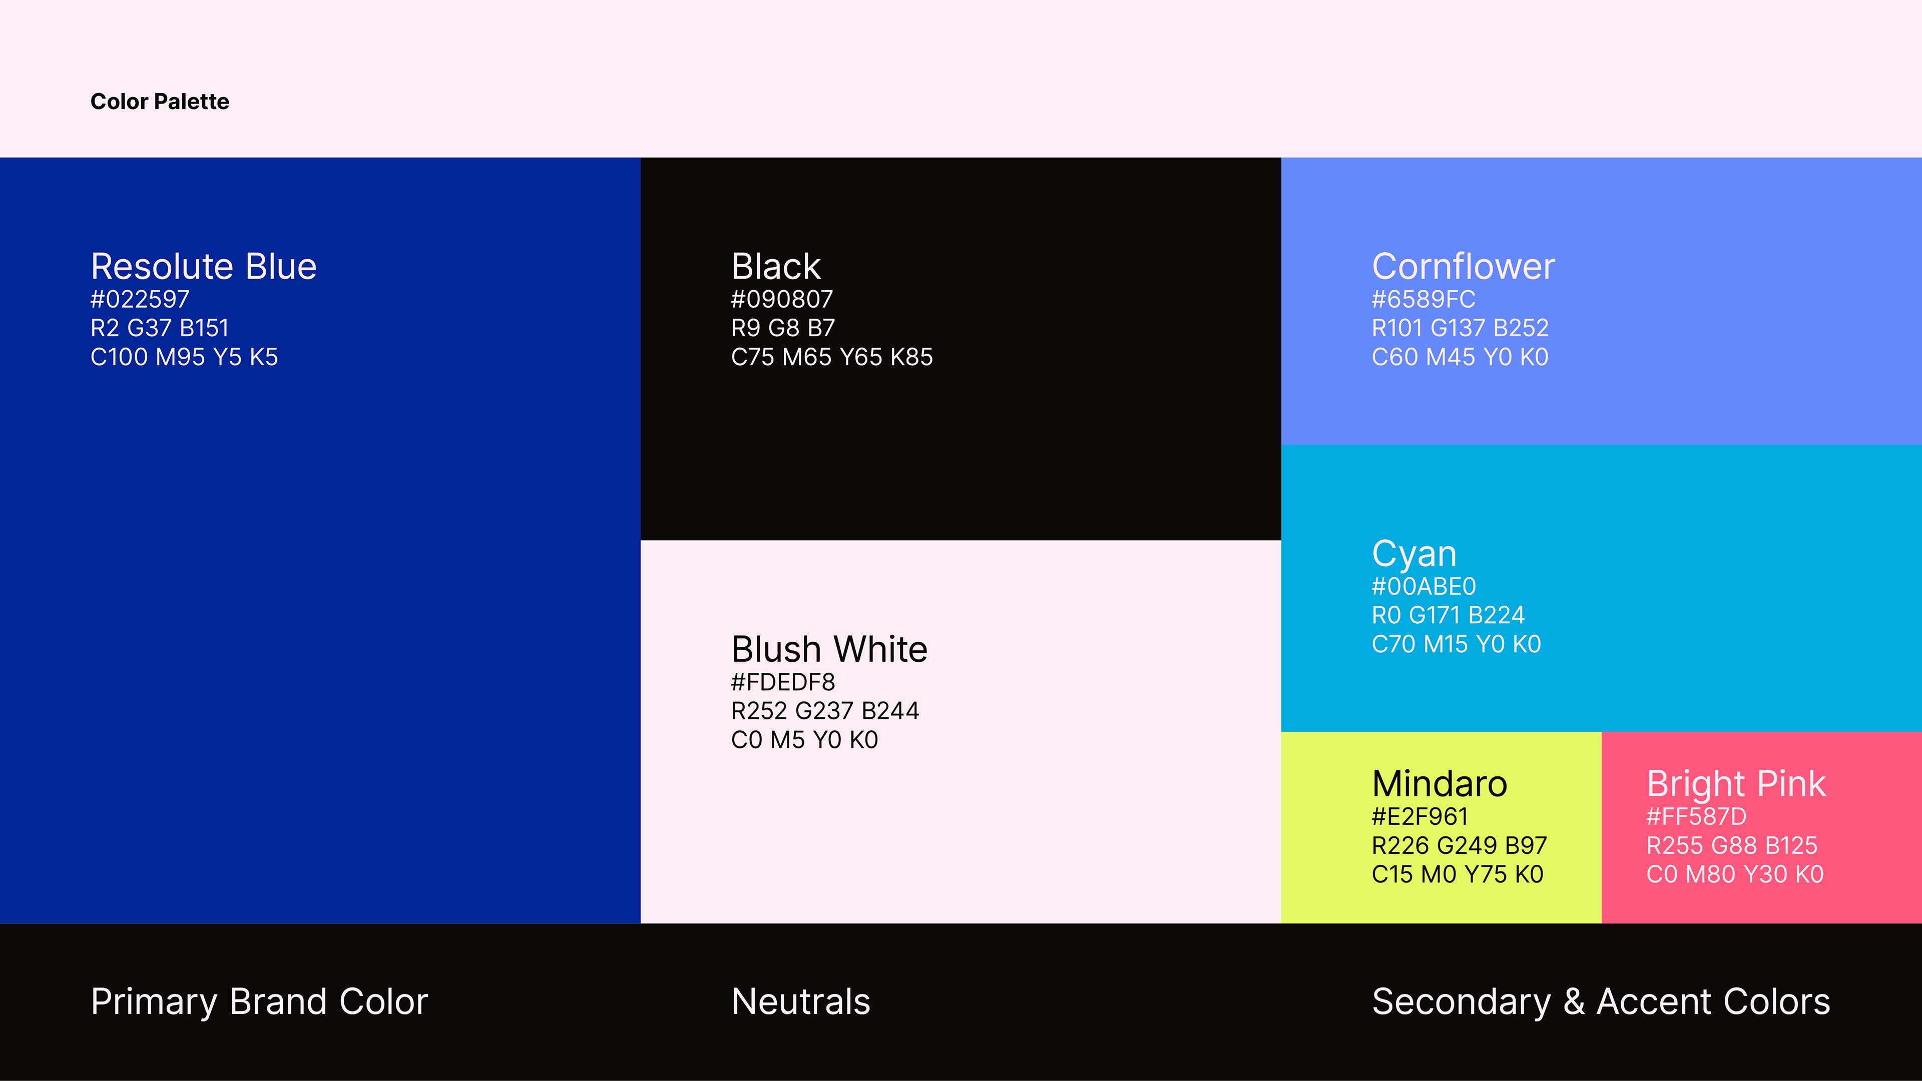Click the Neutrals label
Screen dimensions: 1922x1081
coord(801,1002)
